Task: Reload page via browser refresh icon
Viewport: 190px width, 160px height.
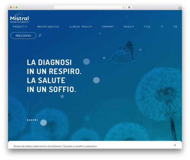Action: 123,7
